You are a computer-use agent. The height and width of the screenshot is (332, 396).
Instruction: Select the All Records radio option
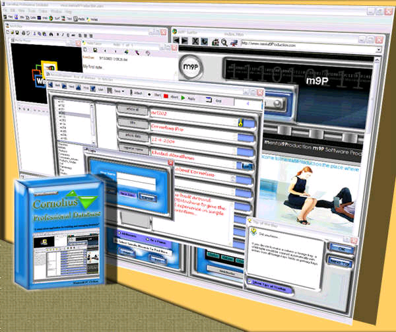coord(119,233)
